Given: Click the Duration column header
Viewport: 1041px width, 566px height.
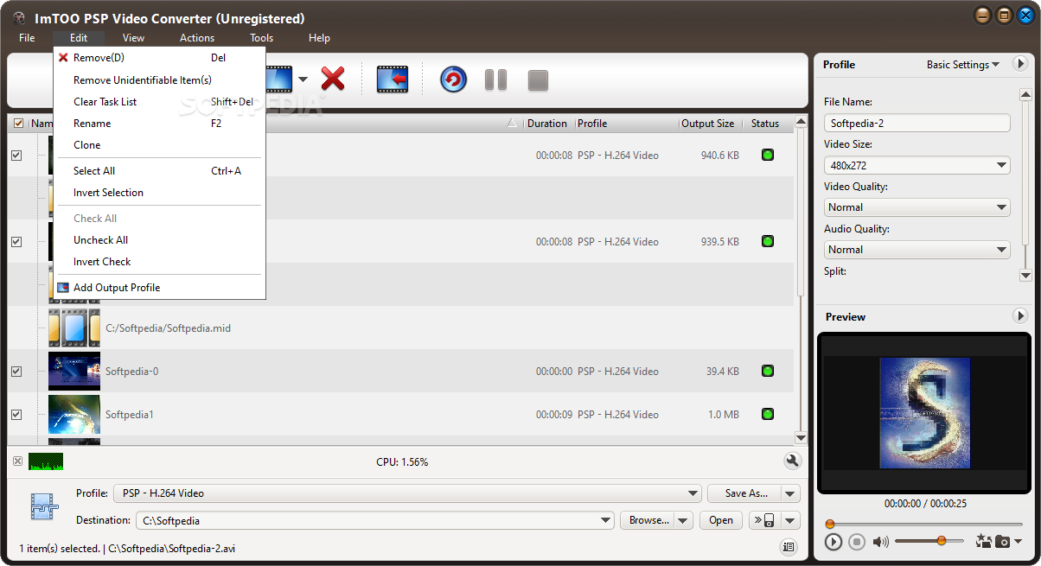Looking at the screenshot, I should (549, 124).
